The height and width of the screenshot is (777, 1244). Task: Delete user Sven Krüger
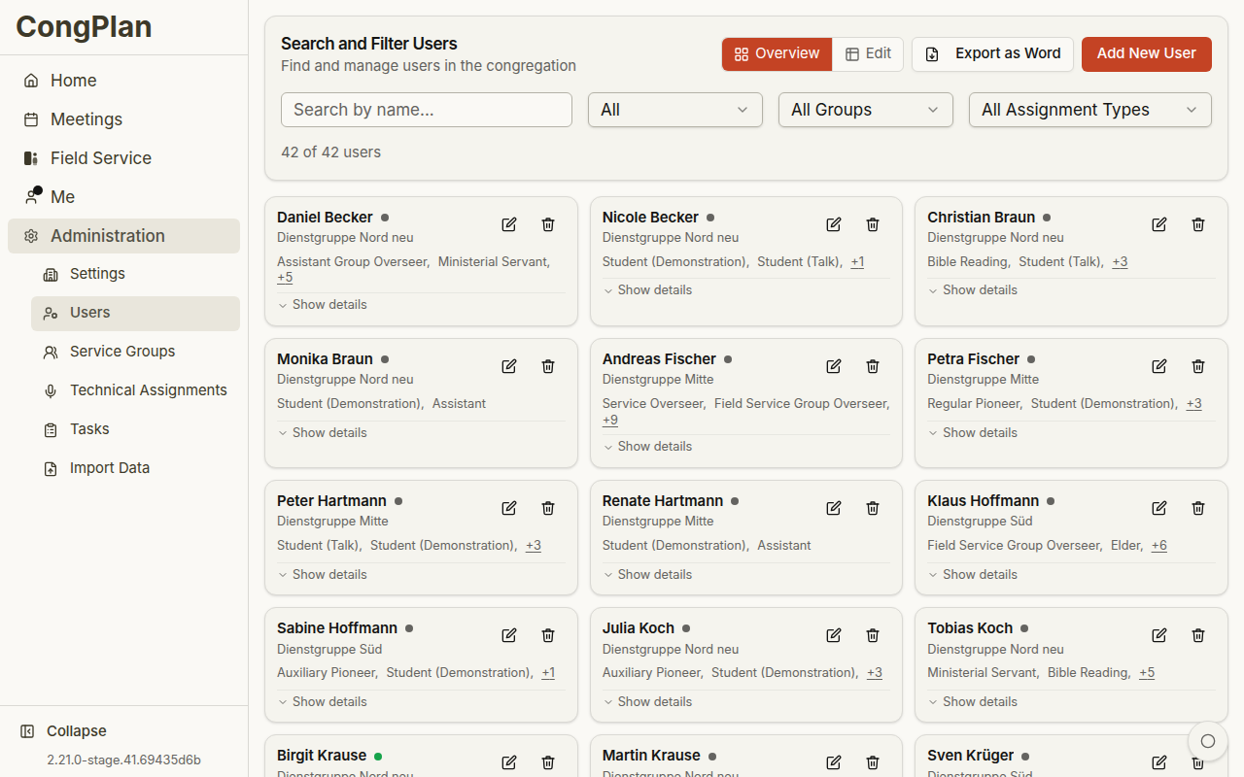(x=1198, y=762)
